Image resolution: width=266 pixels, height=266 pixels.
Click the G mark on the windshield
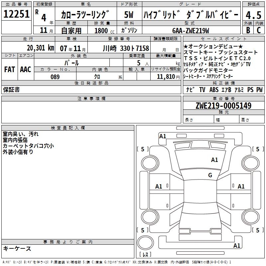pos(210,175)
